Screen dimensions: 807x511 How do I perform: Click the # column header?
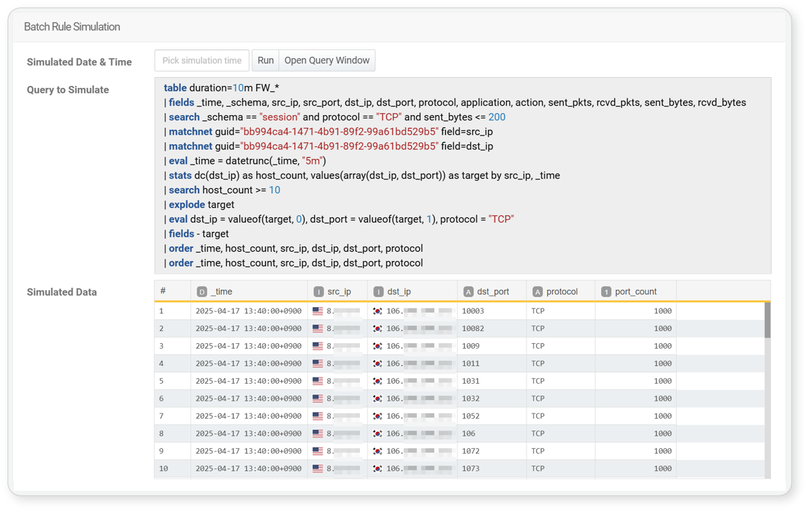tap(172, 291)
